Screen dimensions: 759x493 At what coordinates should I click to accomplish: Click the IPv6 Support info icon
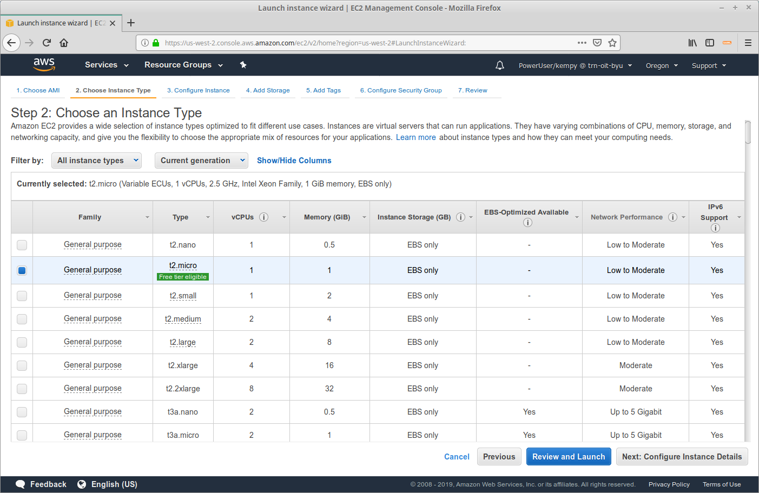(715, 228)
